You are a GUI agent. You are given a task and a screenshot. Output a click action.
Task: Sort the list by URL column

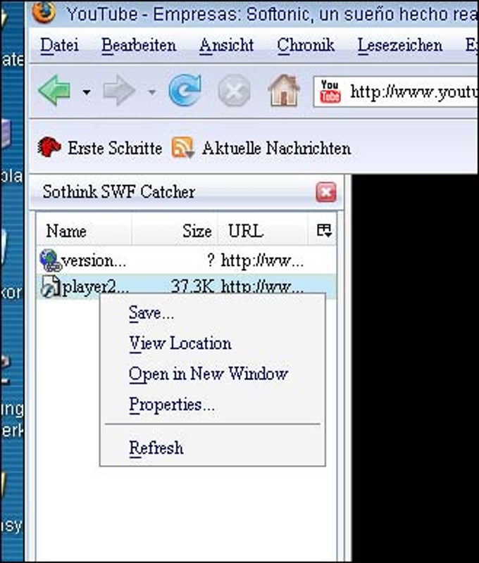[x=263, y=231]
